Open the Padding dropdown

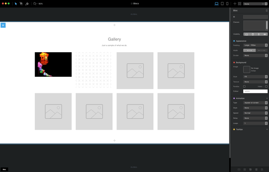click(x=255, y=45)
